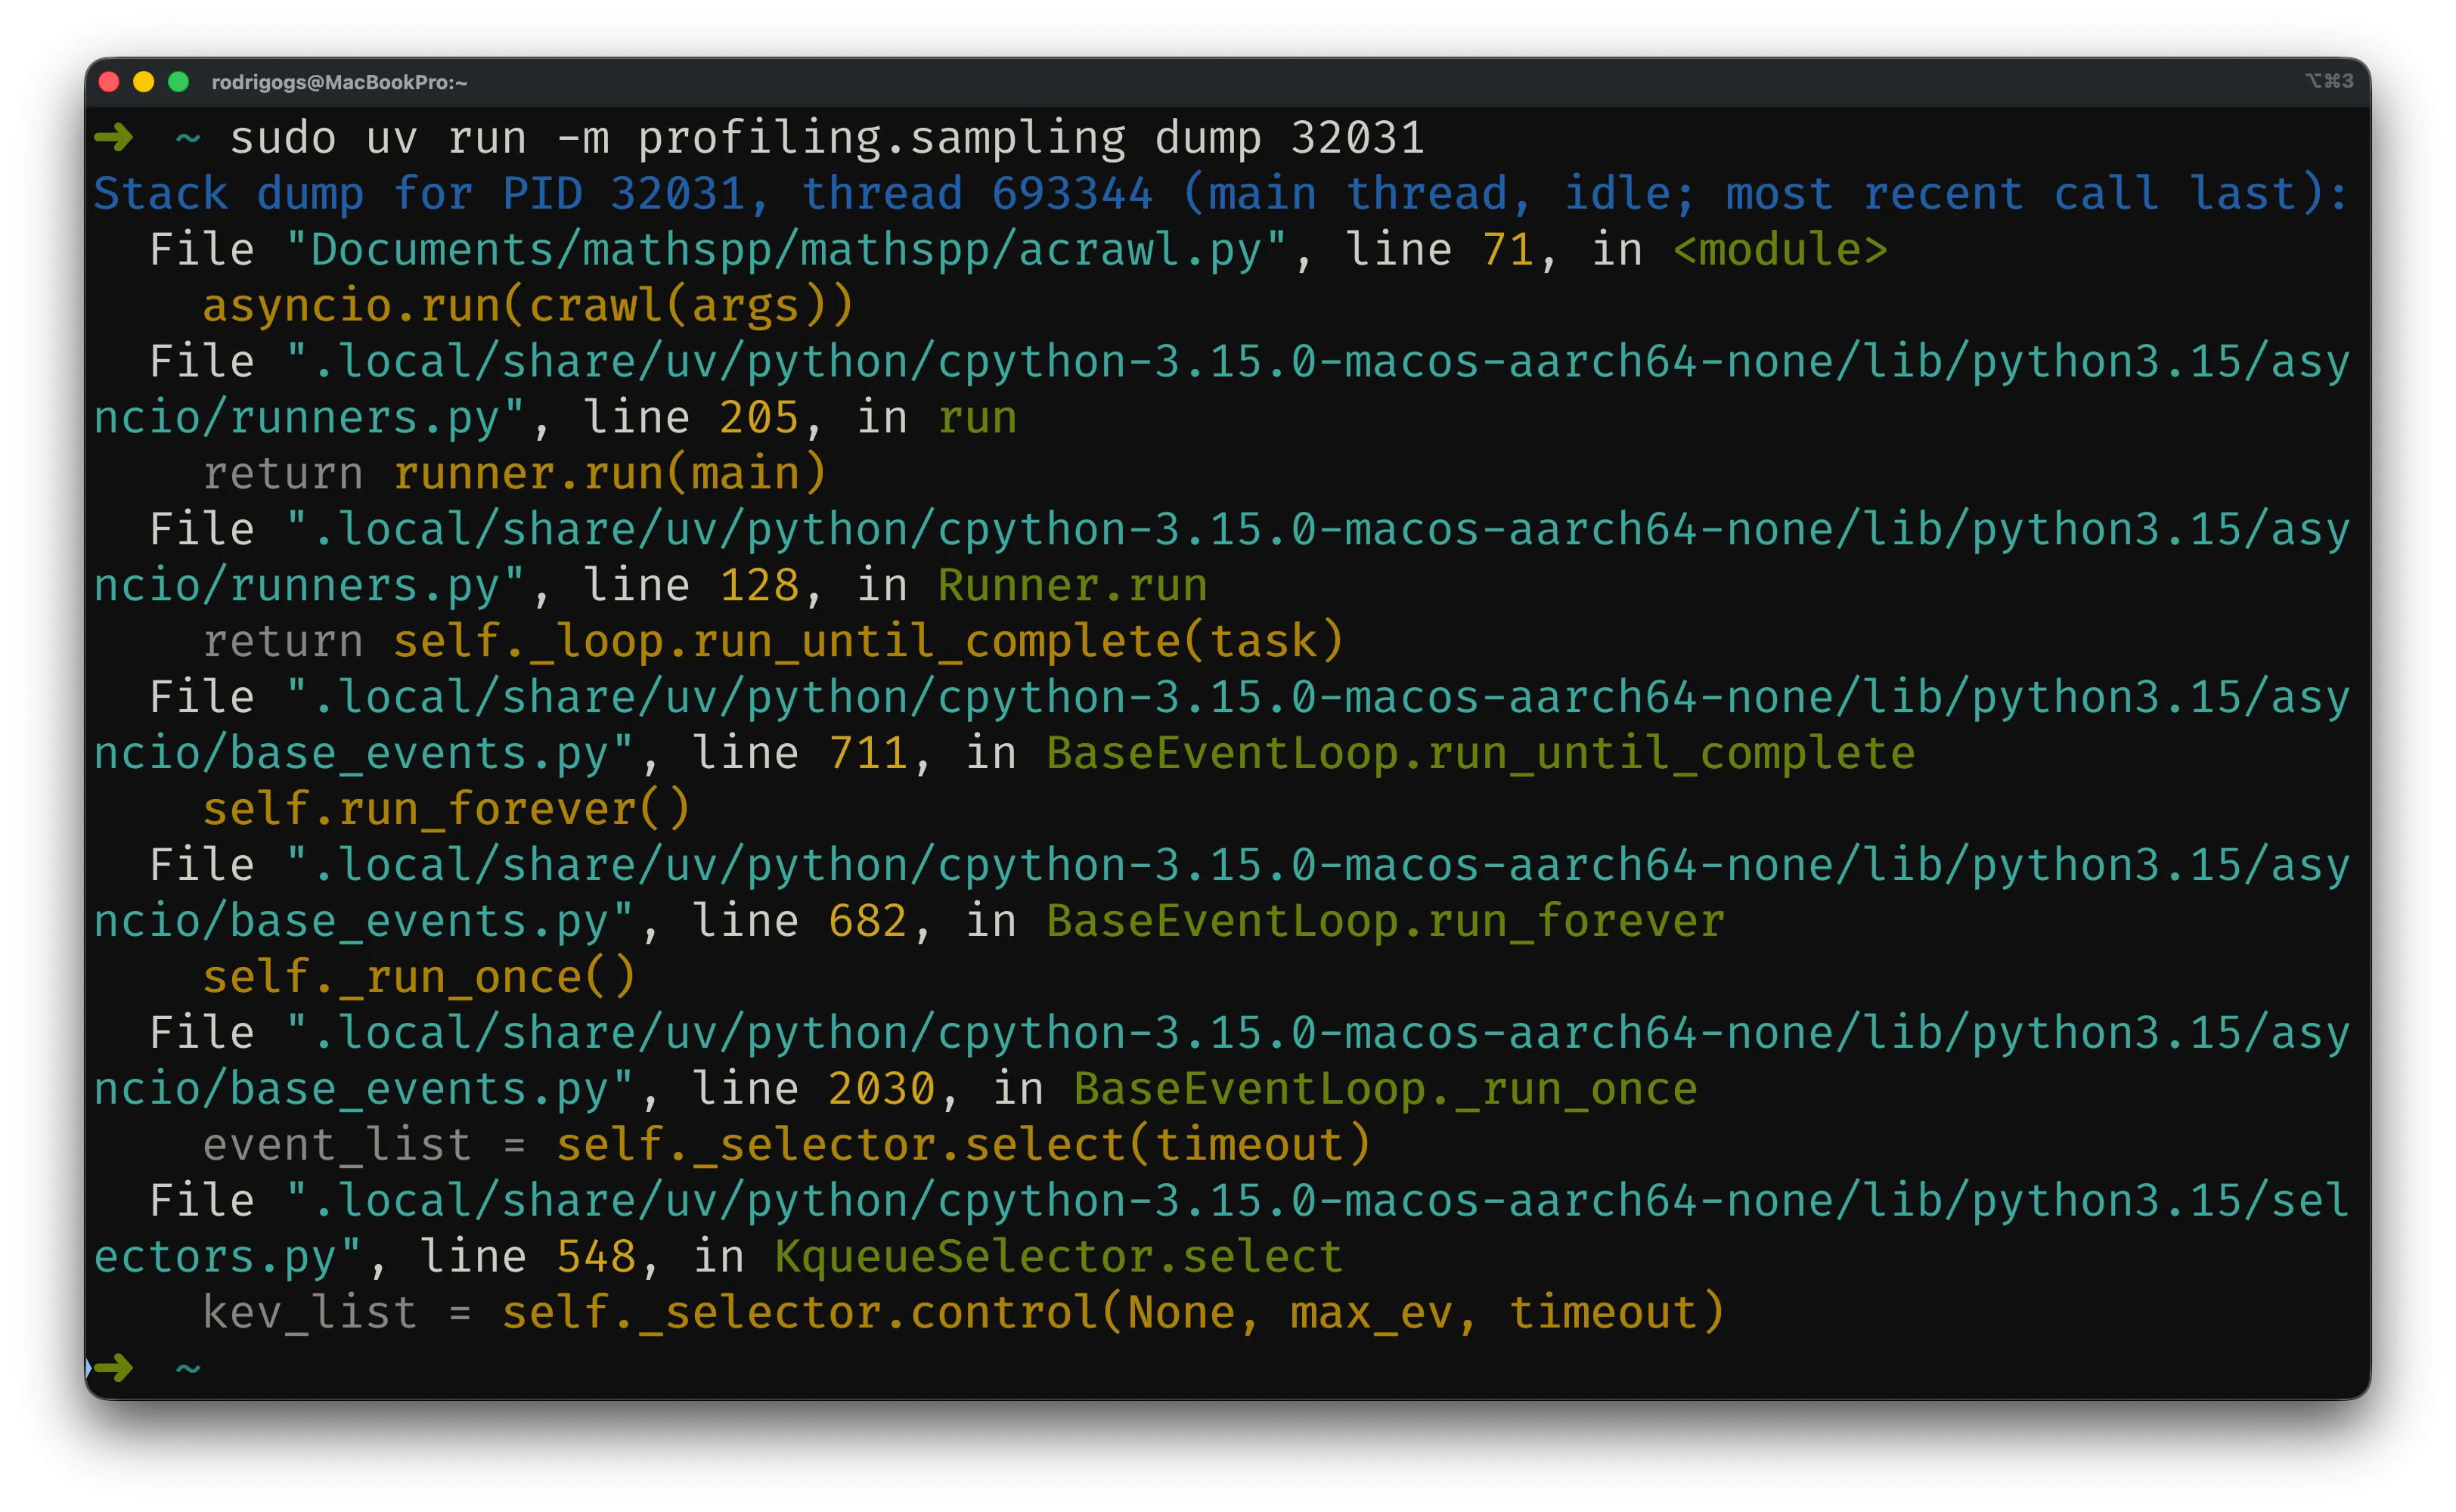Click the tilde after the bottom prompt arrow

(x=188, y=1370)
